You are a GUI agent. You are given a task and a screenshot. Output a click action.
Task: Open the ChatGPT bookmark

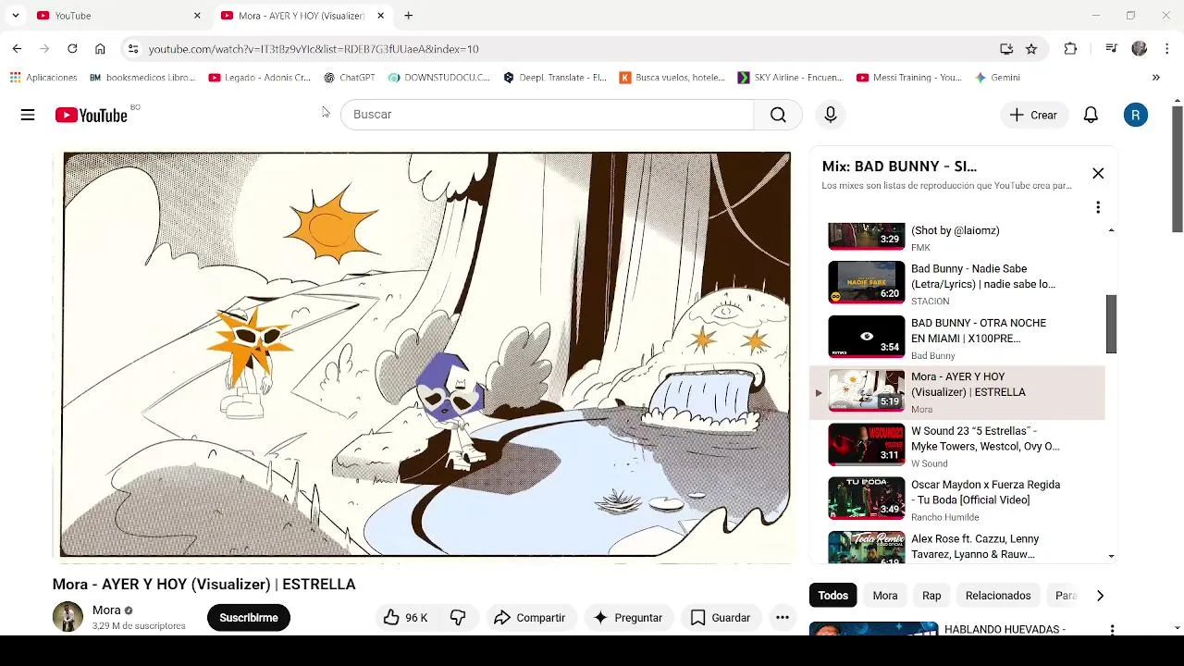click(350, 78)
